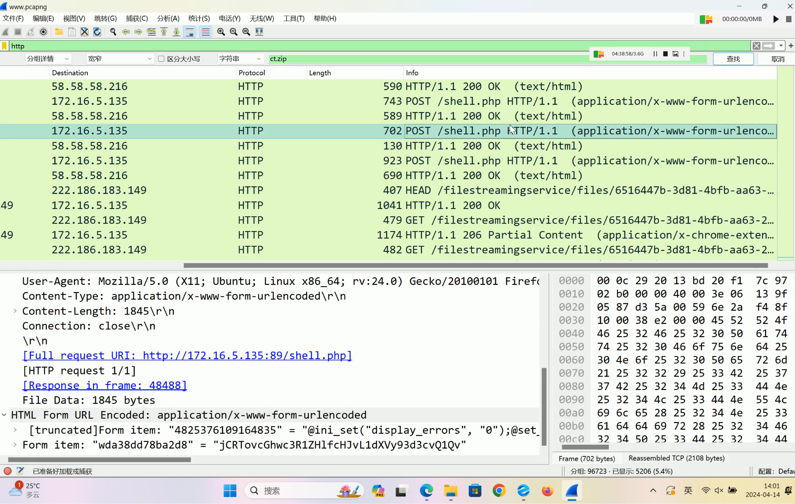The height and width of the screenshot is (504, 795).
Task: Click the 查找 search button
Action: [733, 59]
